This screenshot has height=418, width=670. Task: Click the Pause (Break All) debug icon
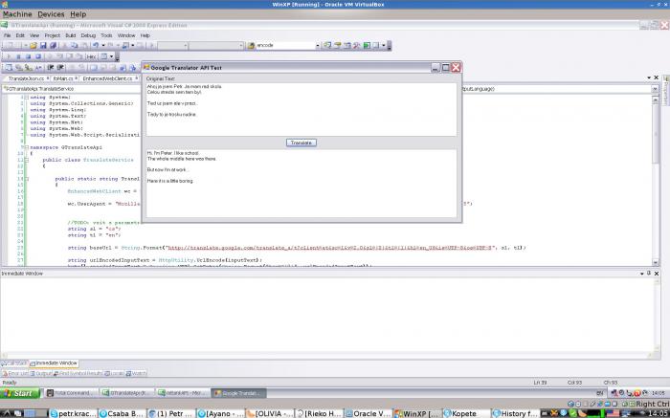[18, 56]
